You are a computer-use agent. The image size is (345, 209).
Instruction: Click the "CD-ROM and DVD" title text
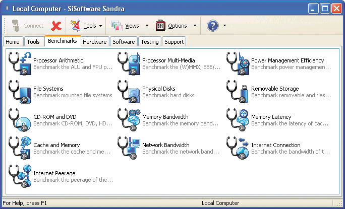(55, 117)
